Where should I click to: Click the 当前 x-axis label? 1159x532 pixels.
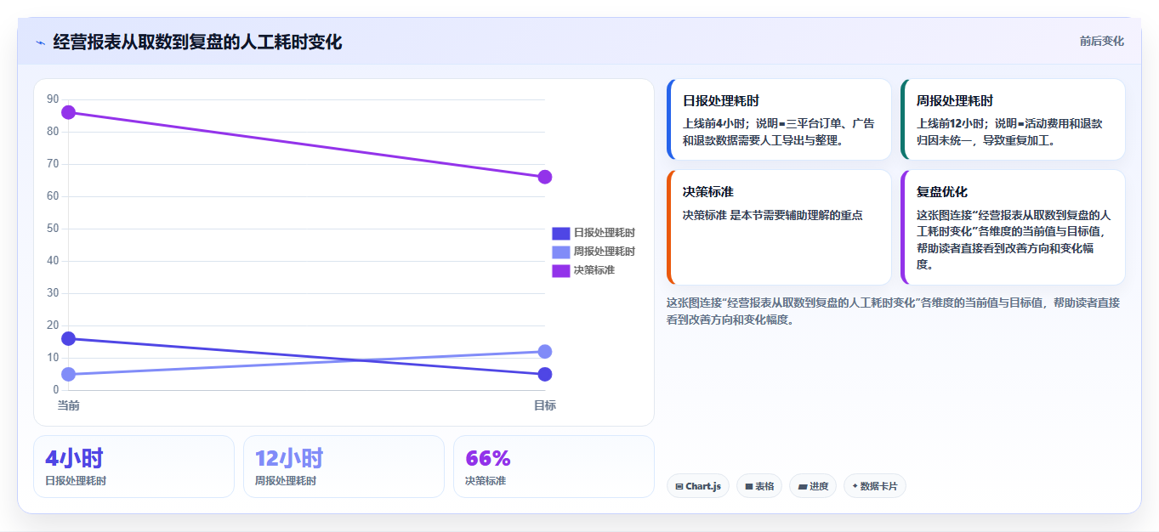(x=69, y=405)
